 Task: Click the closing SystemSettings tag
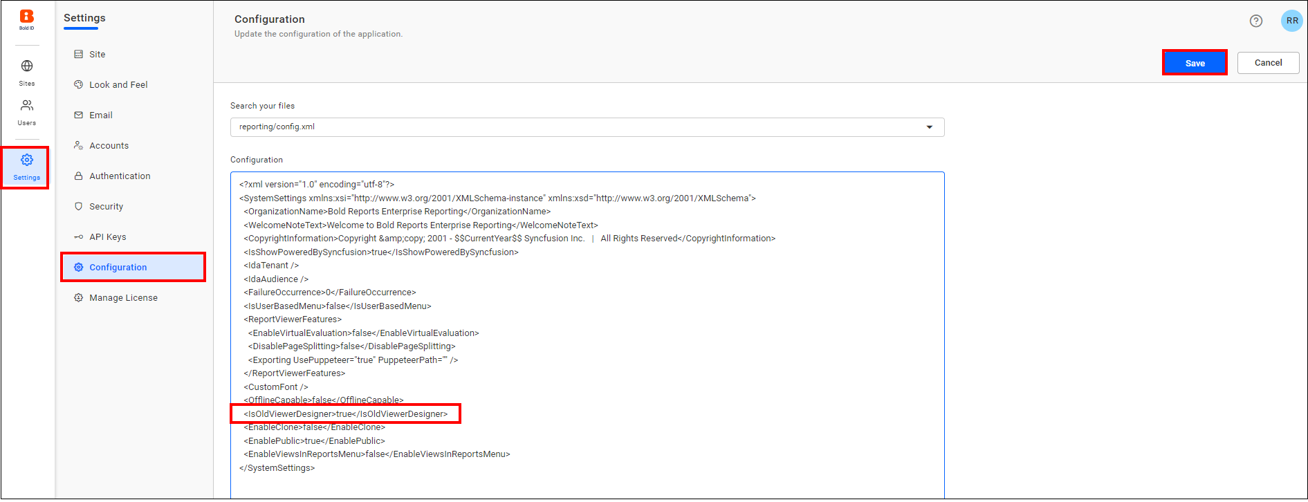click(277, 468)
